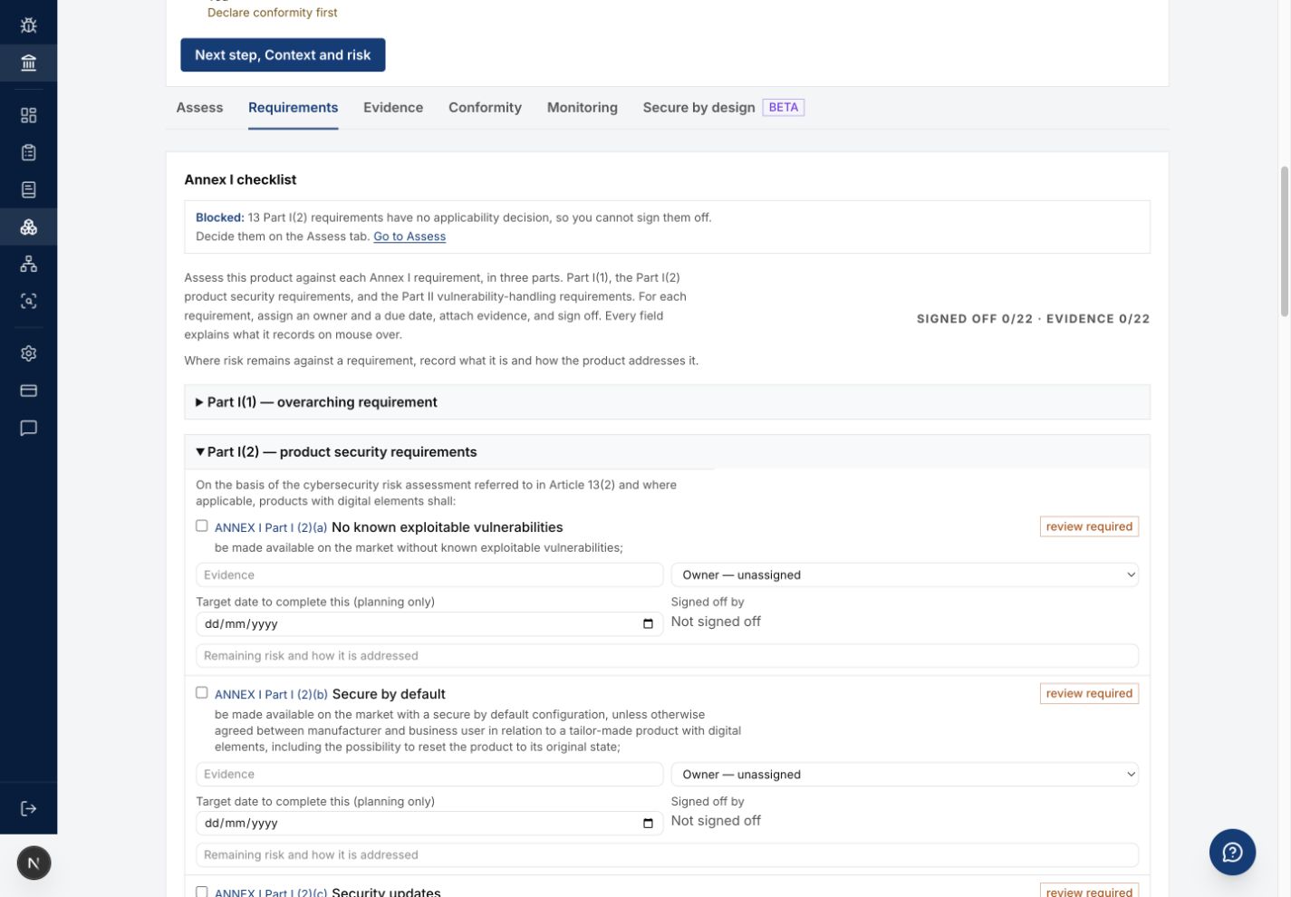Viewport: 1291px width, 897px height.
Task: Focus Evidence field for Secure by default
Action: pyautogui.click(x=429, y=774)
